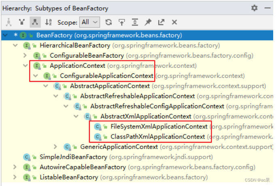Click the AutowireCapableBeanFactory interface icon
276x186 pixels.
pyautogui.click(x=27, y=167)
